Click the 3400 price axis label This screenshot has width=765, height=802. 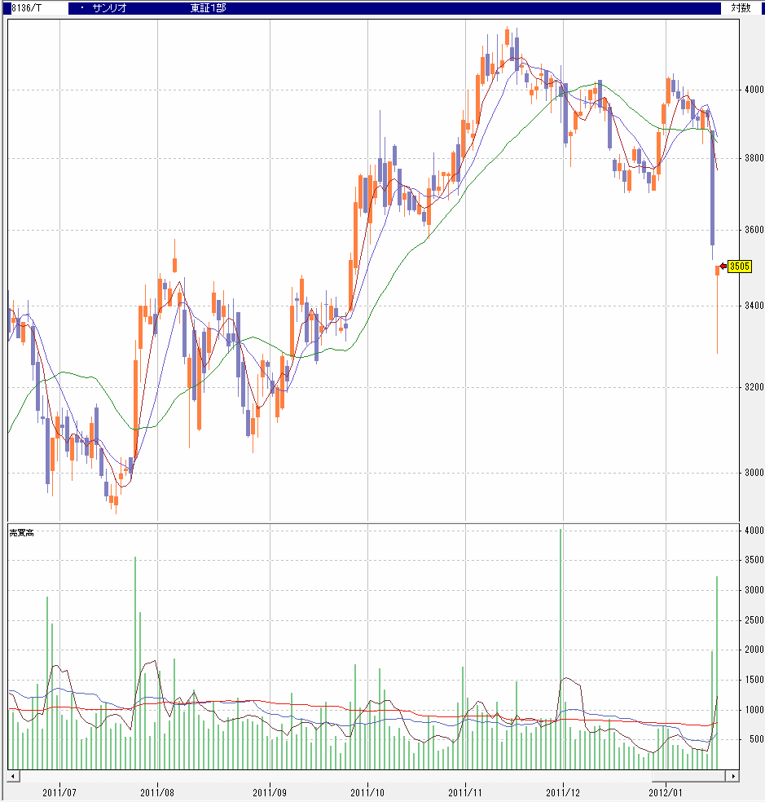tap(754, 306)
